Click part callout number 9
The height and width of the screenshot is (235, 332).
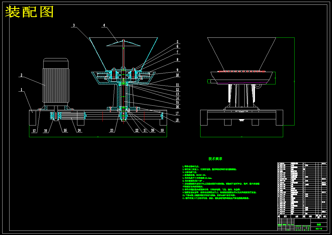177,70
